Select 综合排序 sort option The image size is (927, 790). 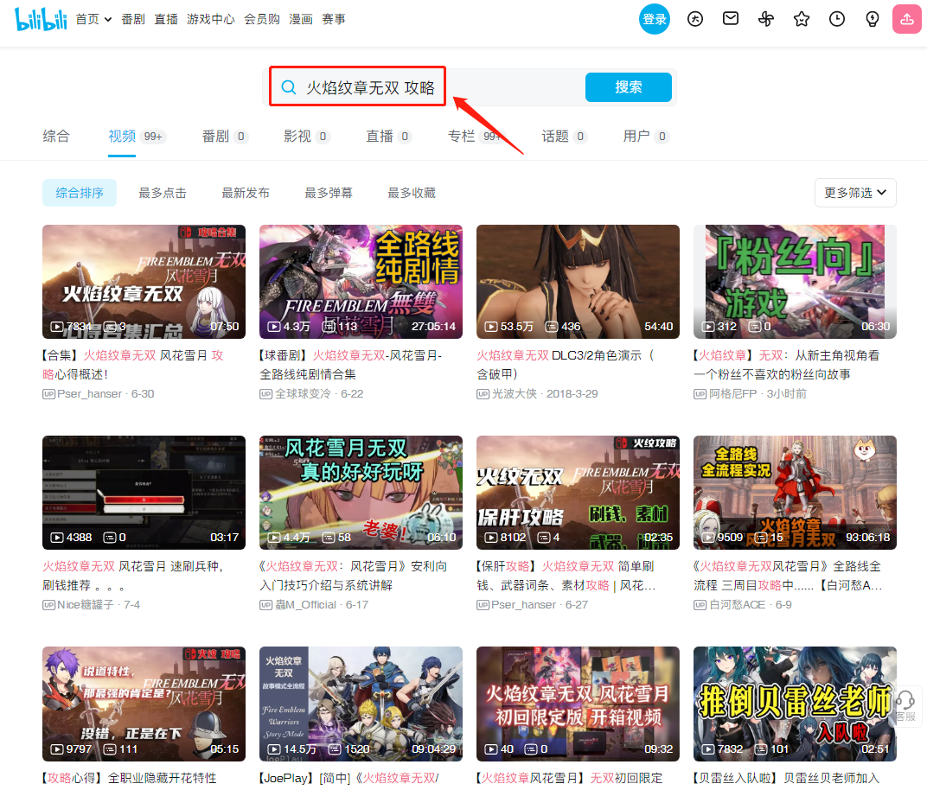click(x=80, y=193)
